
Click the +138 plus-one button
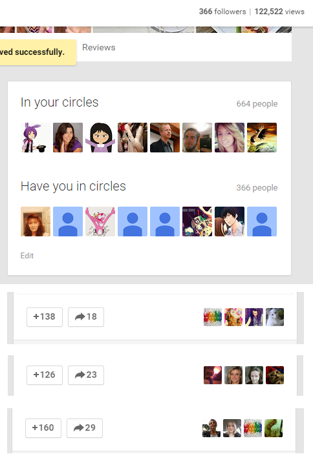[x=45, y=317]
